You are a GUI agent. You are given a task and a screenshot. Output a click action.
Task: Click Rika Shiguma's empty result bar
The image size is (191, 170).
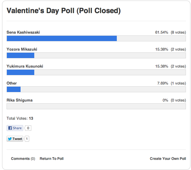pyautogui.click(x=96, y=106)
